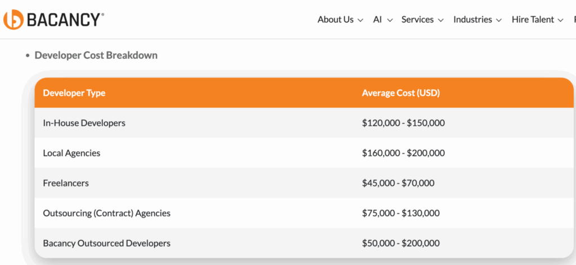Select the Freelancers row label
576x265 pixels.
[66, 183]
